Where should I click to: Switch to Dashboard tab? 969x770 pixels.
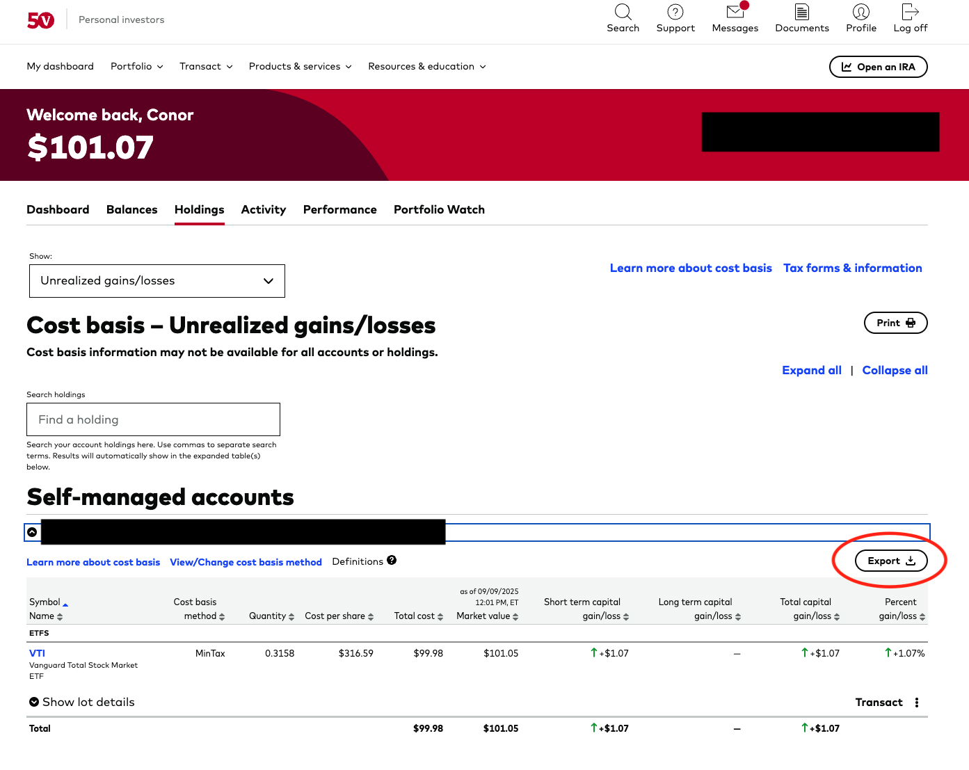[x=58, y=209]
